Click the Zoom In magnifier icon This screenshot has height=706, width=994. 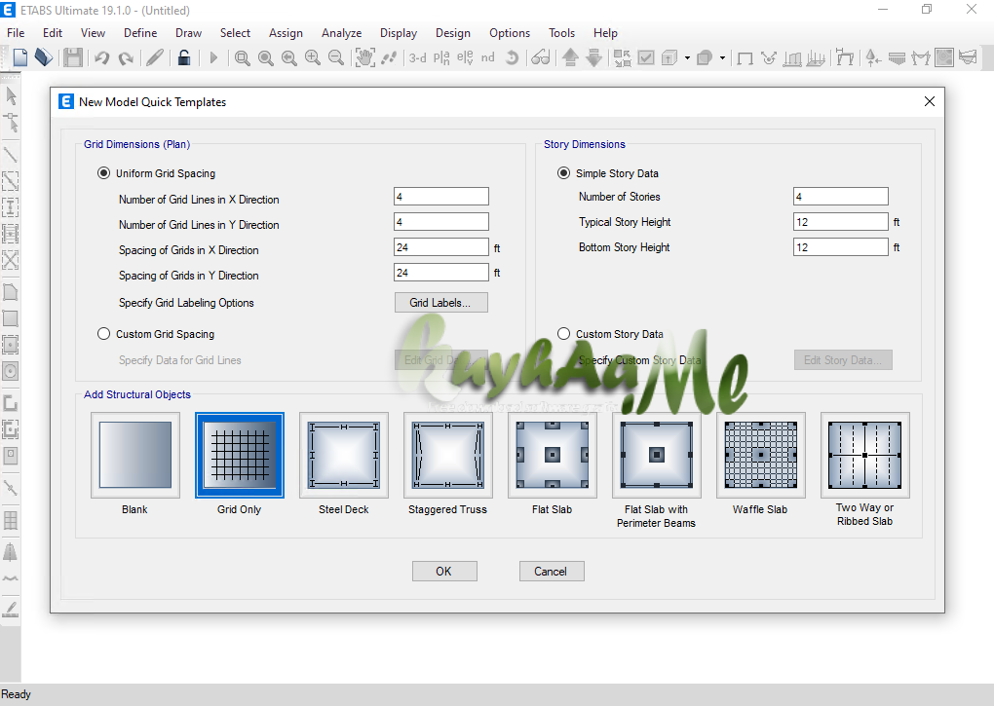[x=313, y=58]
